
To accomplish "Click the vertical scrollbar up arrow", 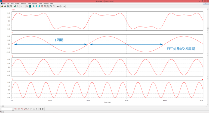I will 208,10.
